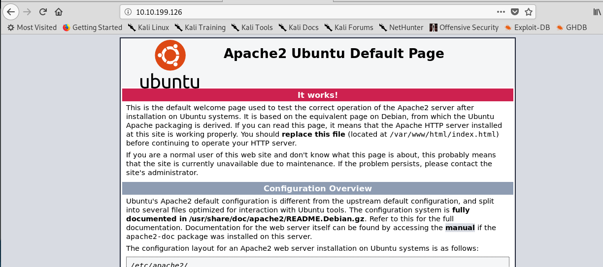The image size is (603, 267).
Task: Focus the address bar URL field
Action: tap(296, 11)
